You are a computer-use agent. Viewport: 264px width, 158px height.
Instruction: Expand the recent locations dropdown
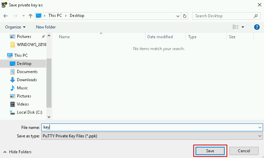pyautogui.click(x=23, y=16)
